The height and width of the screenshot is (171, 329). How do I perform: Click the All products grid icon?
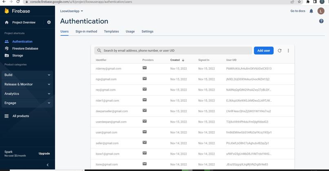coord(7,116)
